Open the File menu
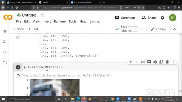This screenshot has height=102, width=182. coord(18,22)
